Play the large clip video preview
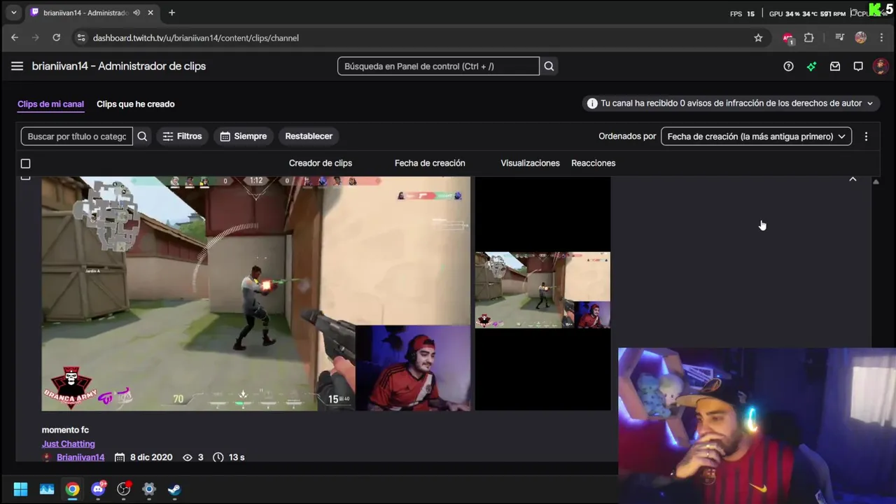This screenshot has width=896, height=504. (x=256, y=293)
